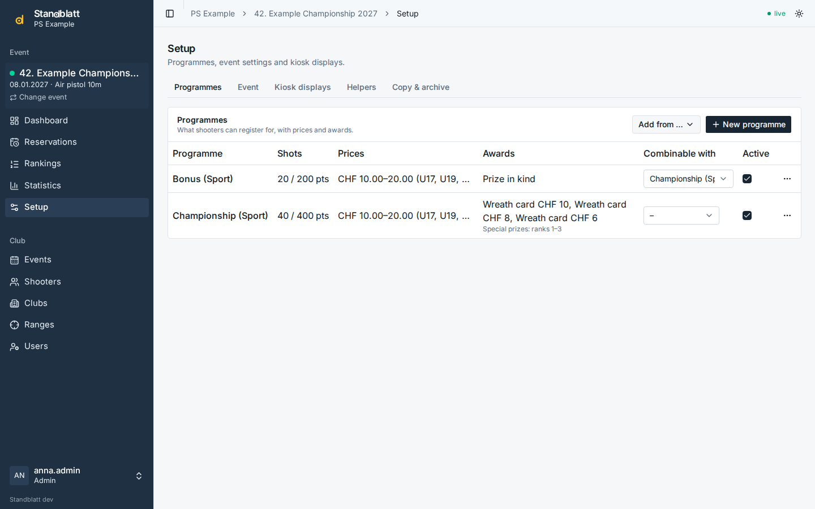
Task: Click the Championship (Sport) programme name
Action: pos(220,215)
